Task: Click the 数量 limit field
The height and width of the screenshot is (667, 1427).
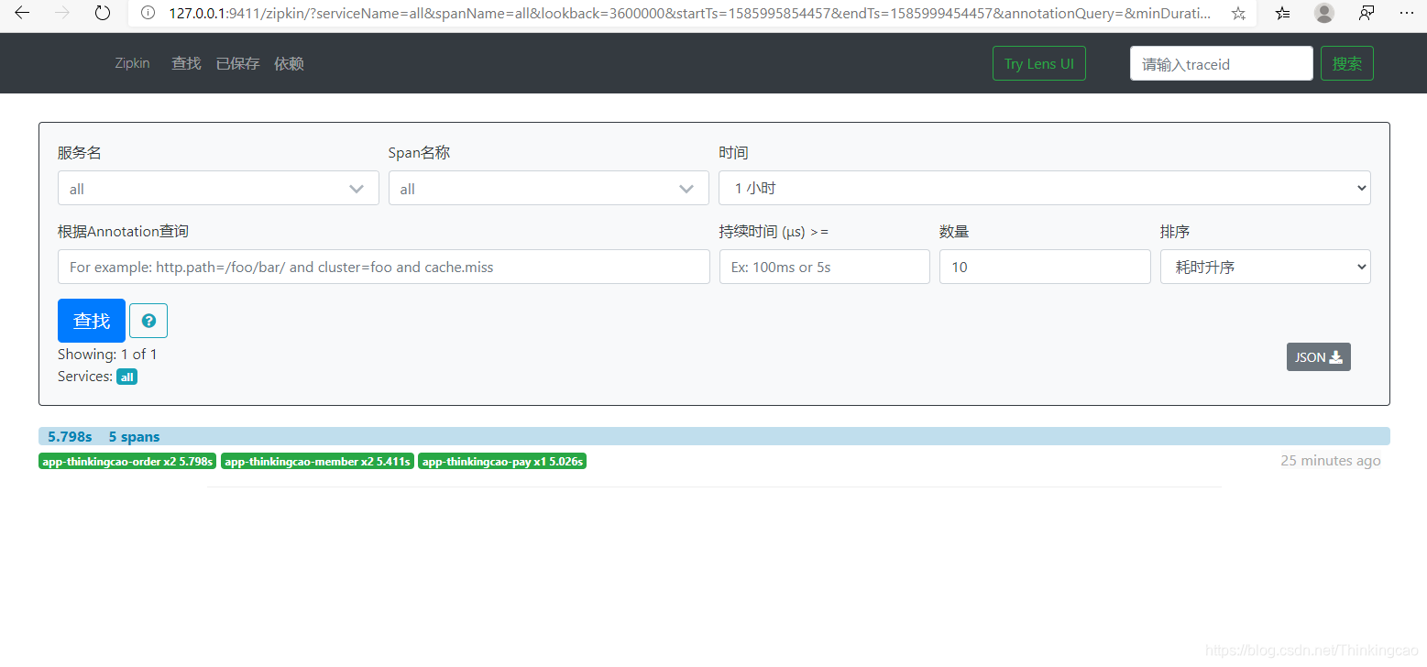Action: tap(1045, 267)
